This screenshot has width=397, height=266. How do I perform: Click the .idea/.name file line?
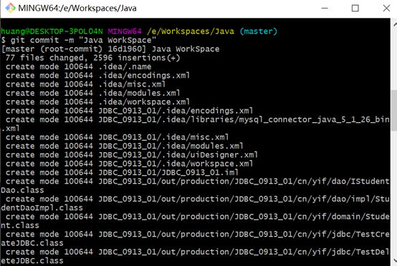click(x=79, y=66)
